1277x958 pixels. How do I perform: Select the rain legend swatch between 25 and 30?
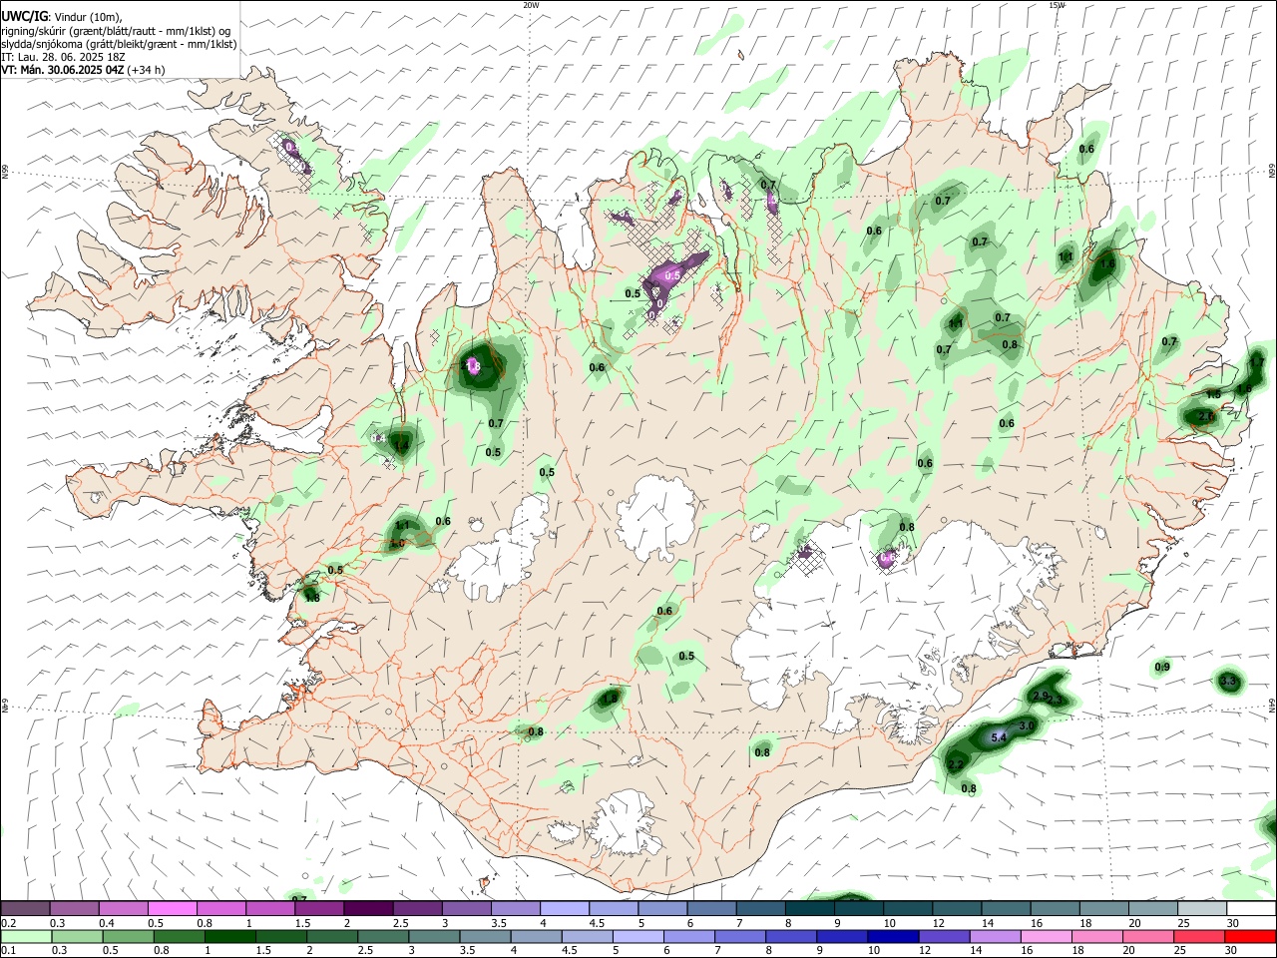click(x=1201, y=936)
